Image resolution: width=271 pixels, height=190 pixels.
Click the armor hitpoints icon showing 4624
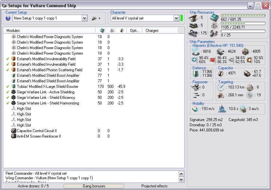point(221,52)
